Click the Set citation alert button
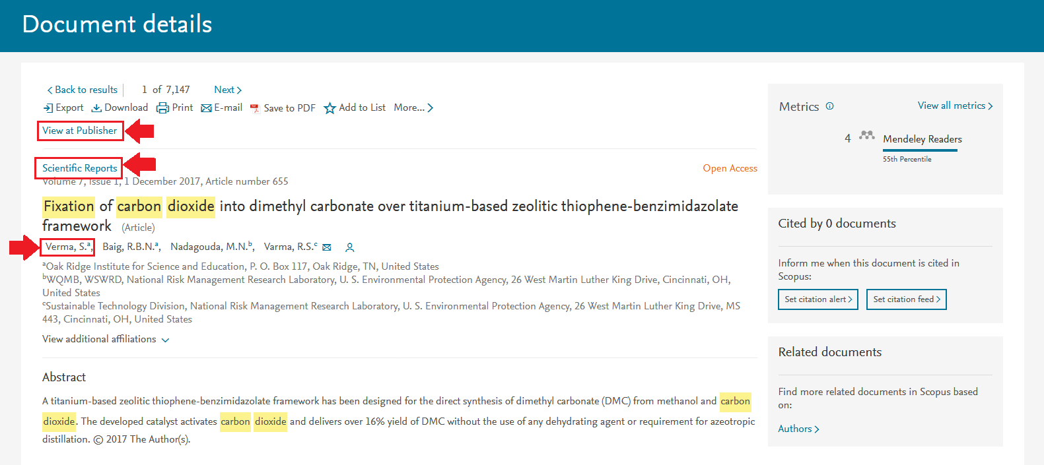Viewport: 1044px width, 465px height. coord(818,299)
